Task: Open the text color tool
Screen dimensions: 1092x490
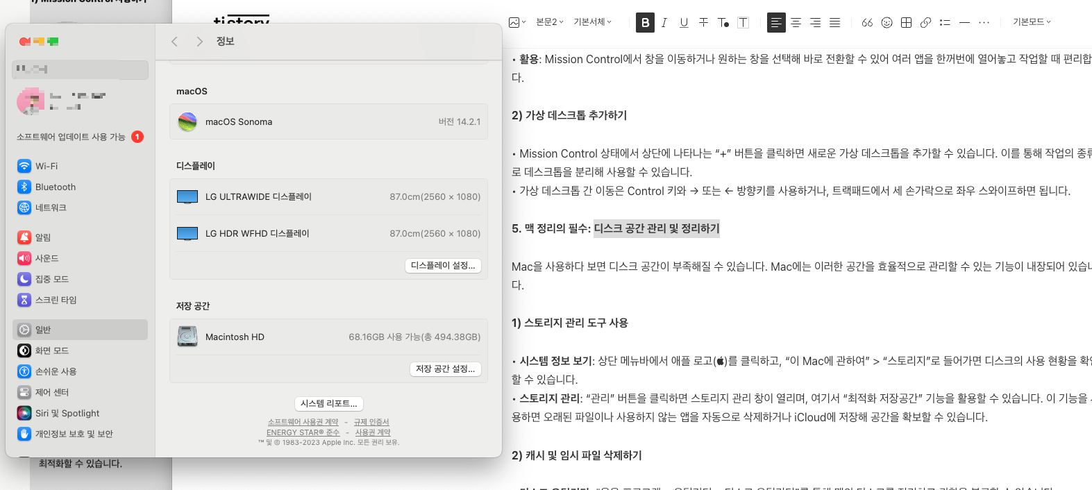Action: (x=723, y=23)
